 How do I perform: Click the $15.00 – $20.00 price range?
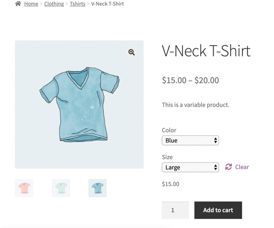coord(190,80)
